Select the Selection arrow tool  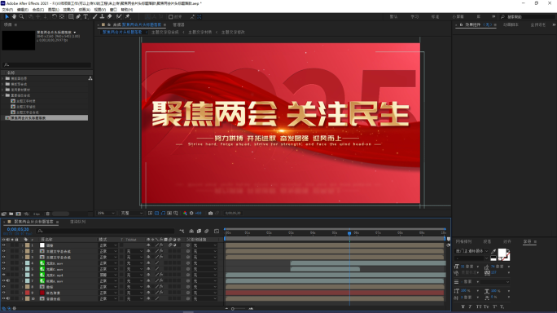[7, 17]
